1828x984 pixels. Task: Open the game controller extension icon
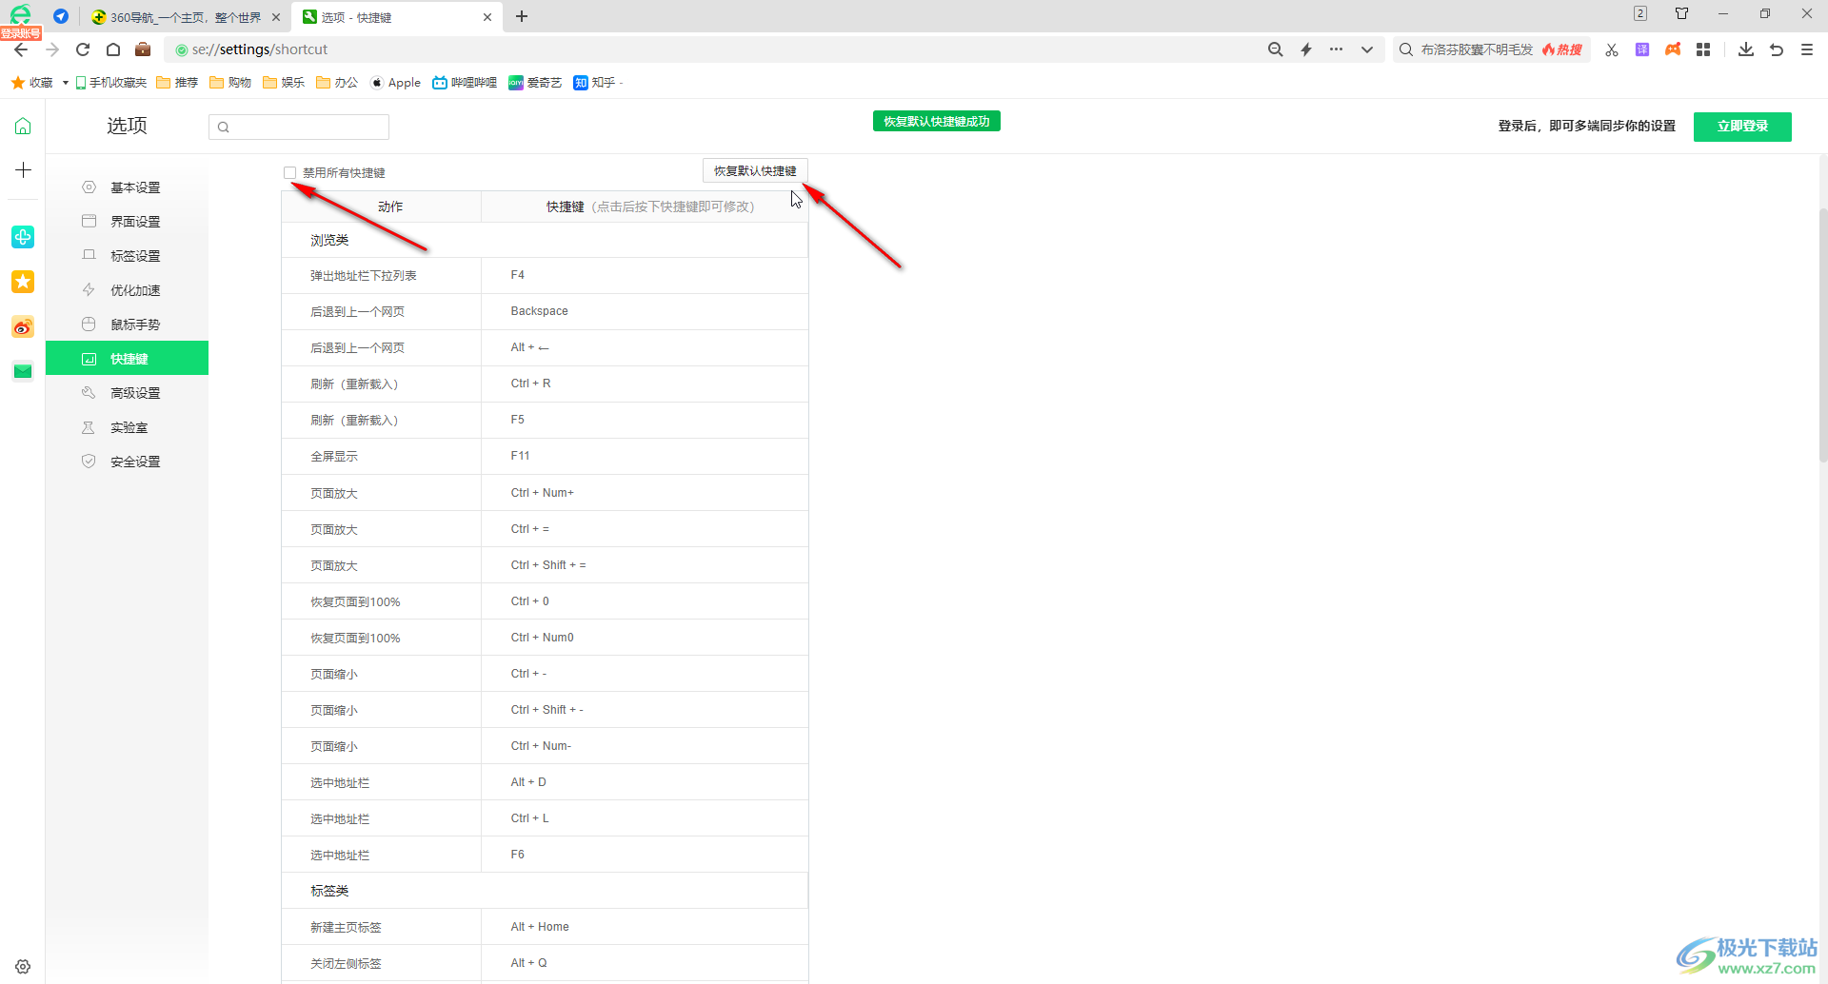click(x=1673, y=49)
